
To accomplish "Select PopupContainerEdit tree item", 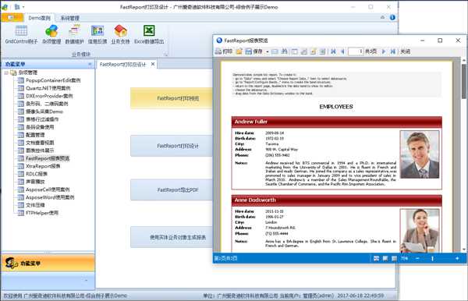I will [53, 80].
